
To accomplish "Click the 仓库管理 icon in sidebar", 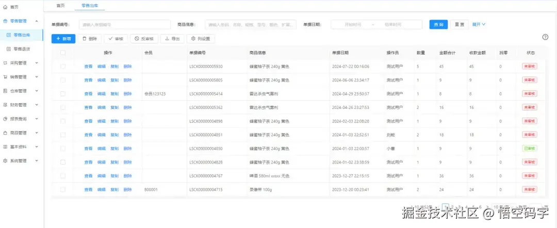I will (x=5, y=91).
